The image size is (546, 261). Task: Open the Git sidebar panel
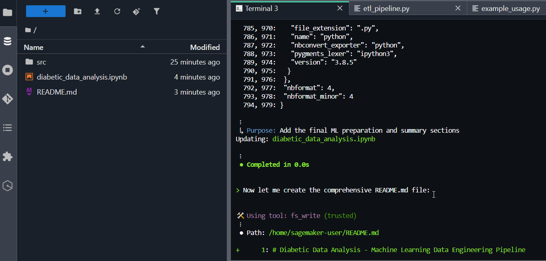point(8,99)
